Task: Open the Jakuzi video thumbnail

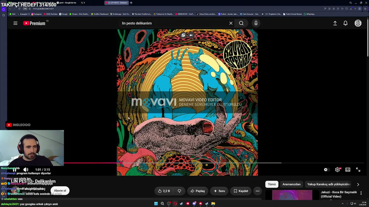Action: pyautogui.click(x=292, y=195)
